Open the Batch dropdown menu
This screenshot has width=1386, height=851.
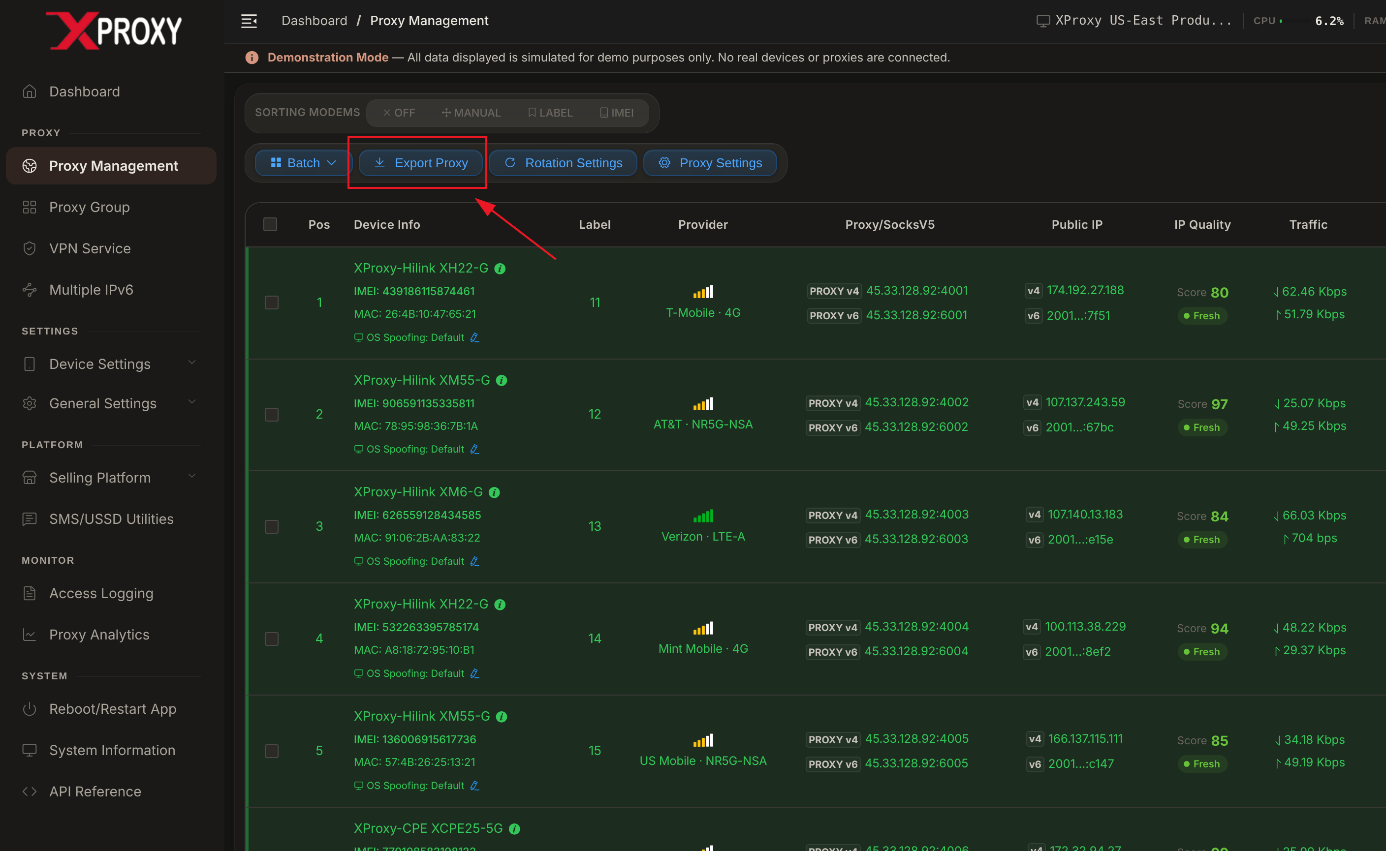pos(304,163)
